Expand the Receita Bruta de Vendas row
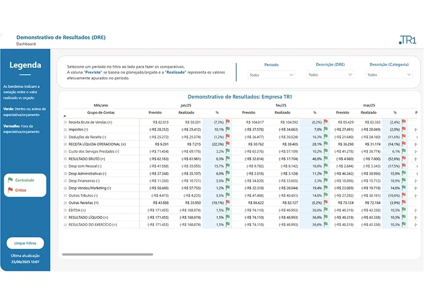 pyautogui.click(x=65, y=122)
